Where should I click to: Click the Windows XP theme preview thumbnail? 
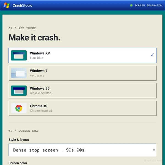pyautogui.click(x=19, y=55)
